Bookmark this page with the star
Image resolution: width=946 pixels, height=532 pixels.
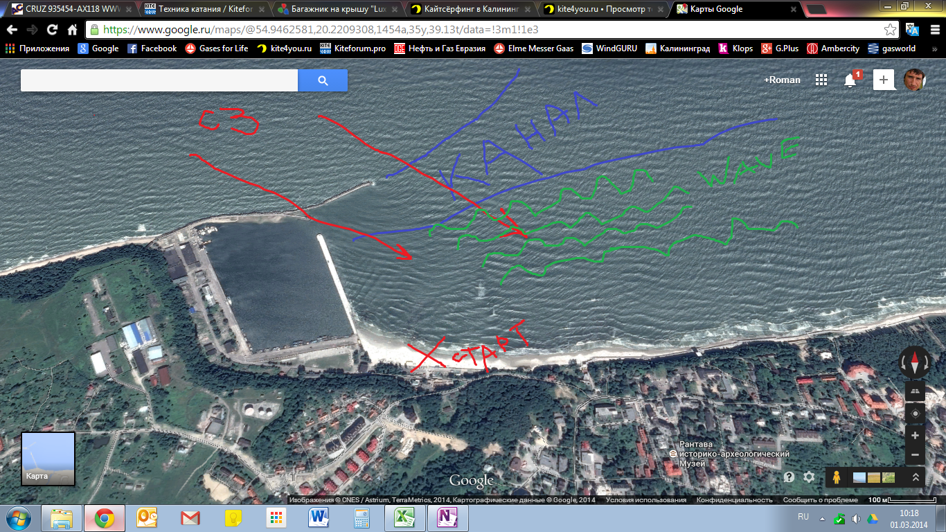[890, 30]
